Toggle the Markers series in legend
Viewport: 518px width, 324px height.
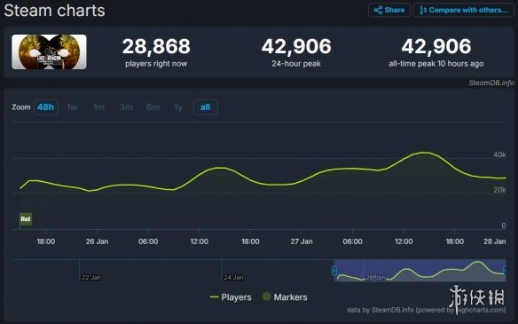click(x=285, y=296)
